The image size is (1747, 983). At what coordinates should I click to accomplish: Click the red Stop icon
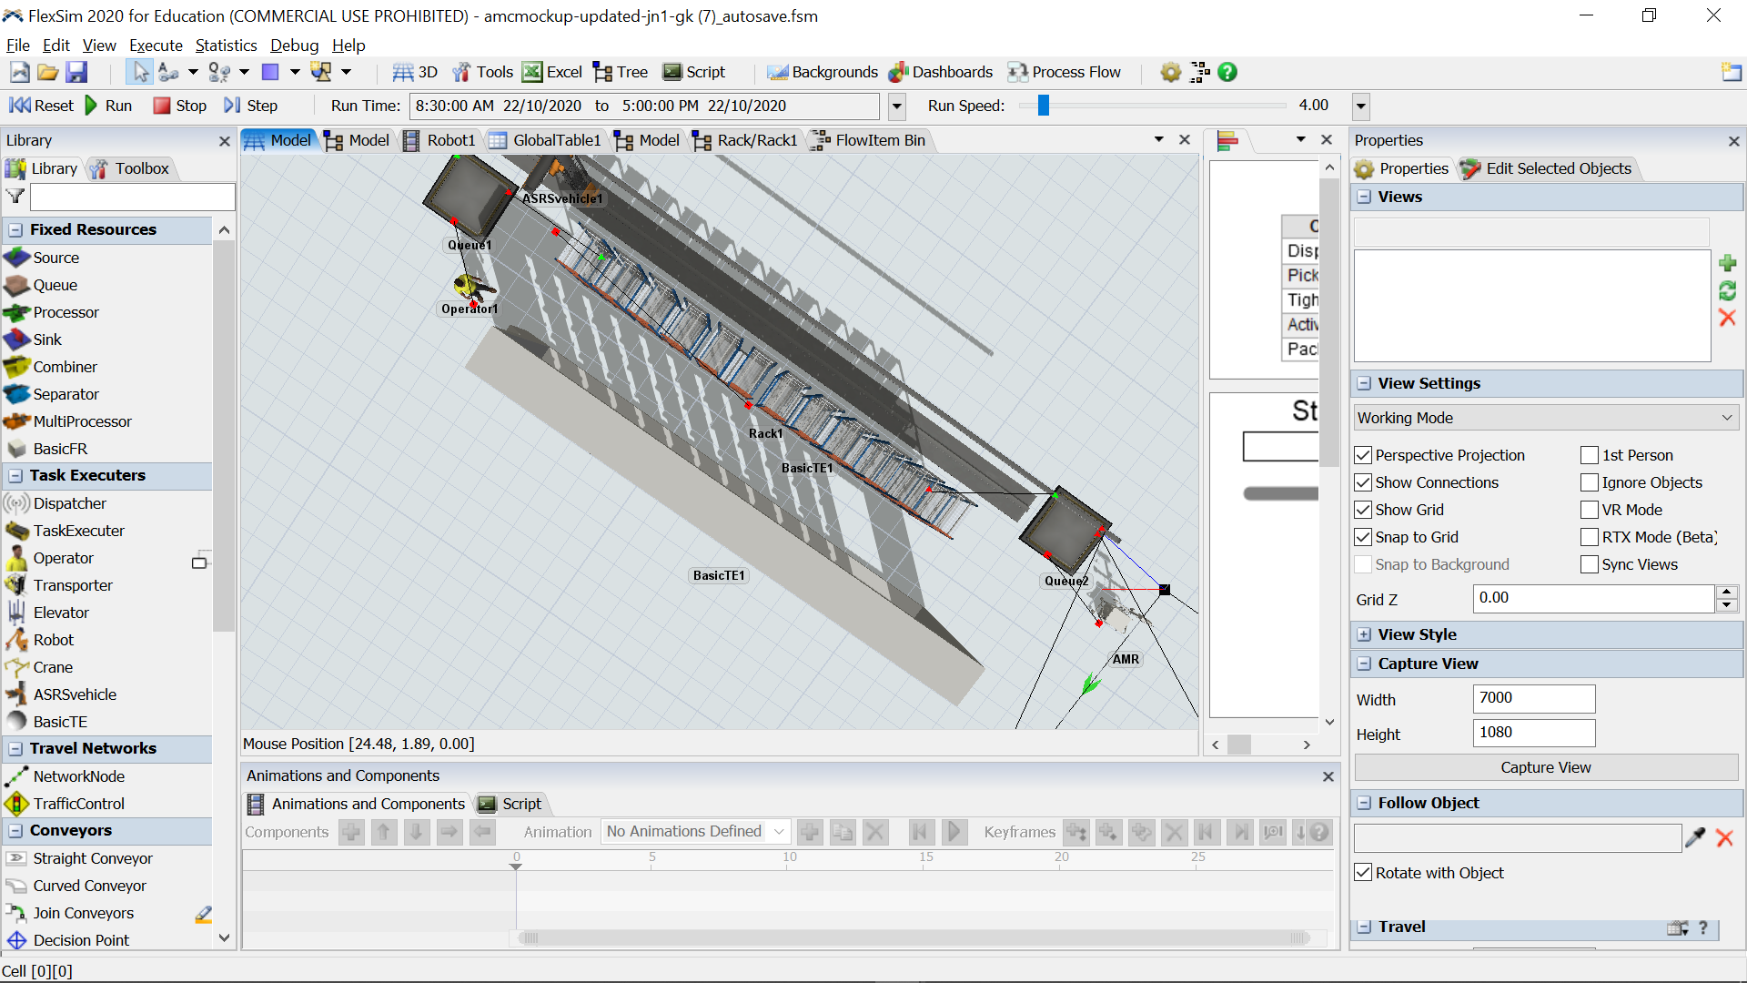162,106
